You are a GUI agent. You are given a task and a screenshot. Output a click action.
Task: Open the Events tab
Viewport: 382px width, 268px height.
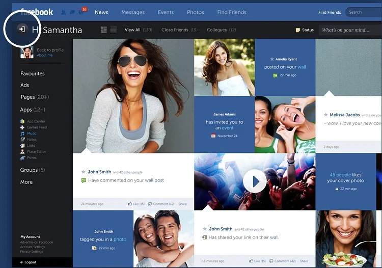[166, 12]
